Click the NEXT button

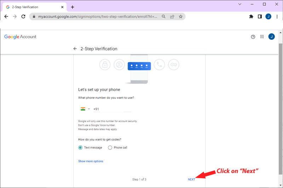191,179
